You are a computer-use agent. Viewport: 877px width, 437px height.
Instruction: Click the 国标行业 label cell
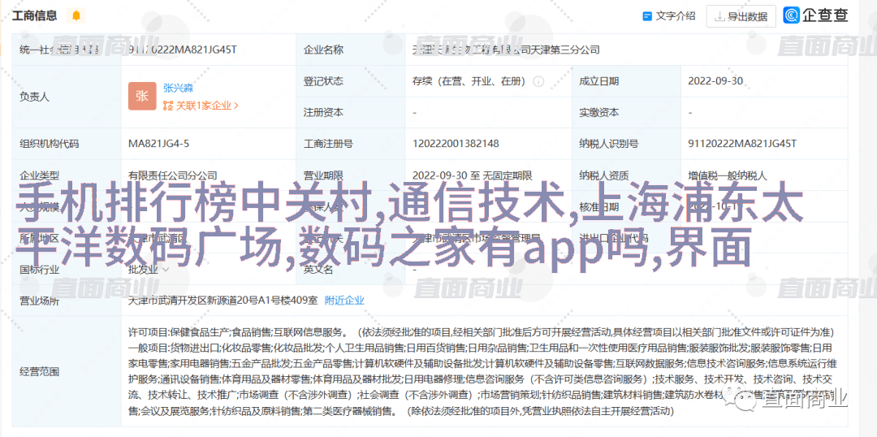coord(67,269)
